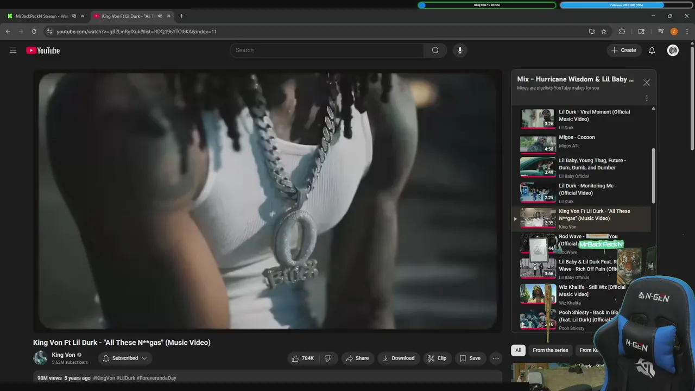This screenshot has height=391, width=695.
Task: Bookmark this page with the star
Action: [604, 31]
